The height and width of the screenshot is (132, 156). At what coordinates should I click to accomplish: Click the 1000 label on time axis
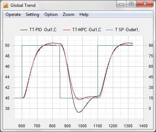pyautogui.click(x=82, y=126)
